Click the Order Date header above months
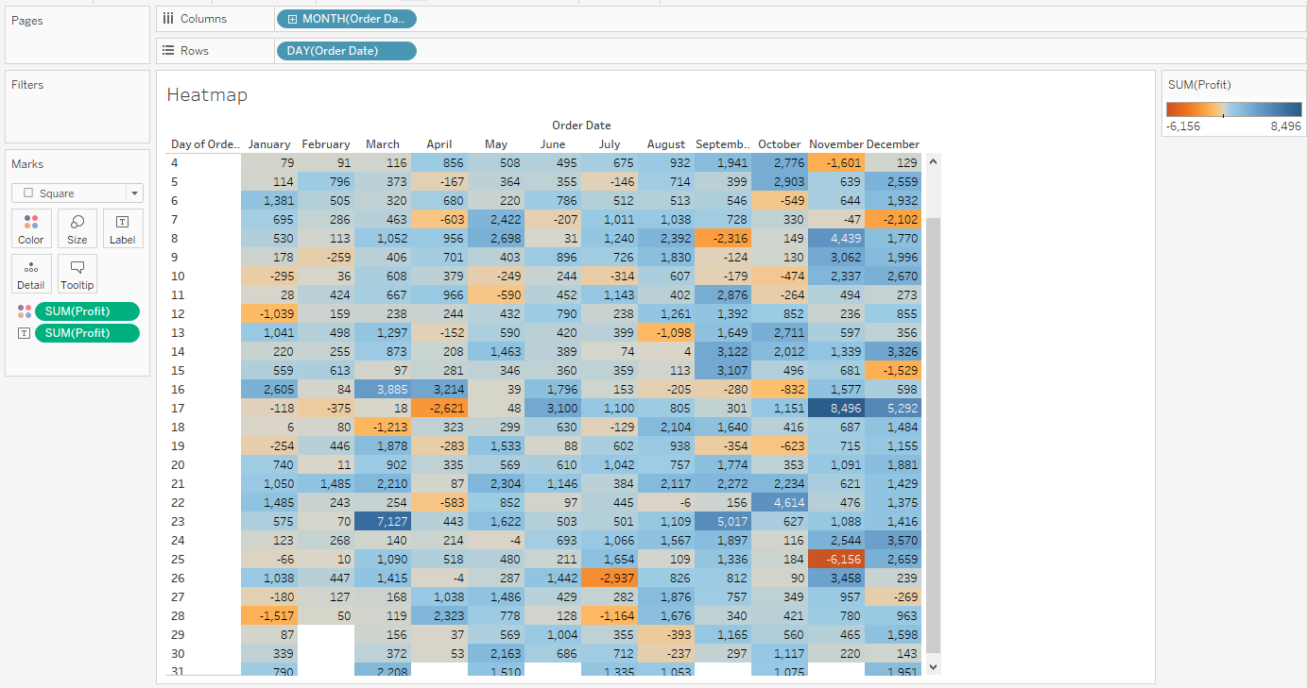Screen dimensions: 1307x688 581,126
